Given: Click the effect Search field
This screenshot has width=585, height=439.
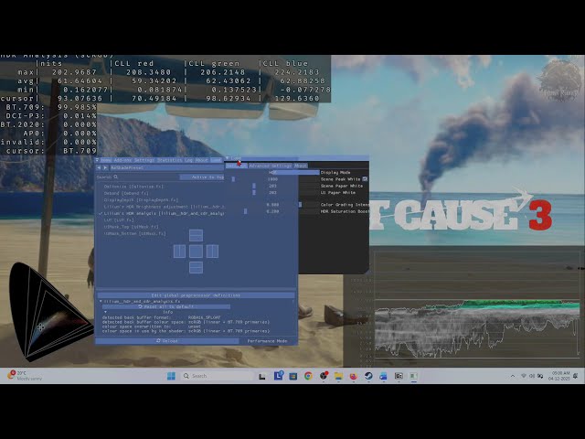Looking at the screenshot, I should point(137,177).
